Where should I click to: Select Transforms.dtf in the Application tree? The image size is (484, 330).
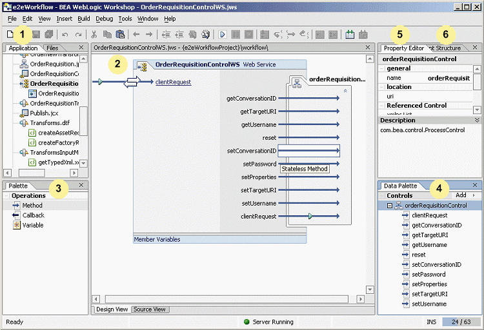(45, 122)
